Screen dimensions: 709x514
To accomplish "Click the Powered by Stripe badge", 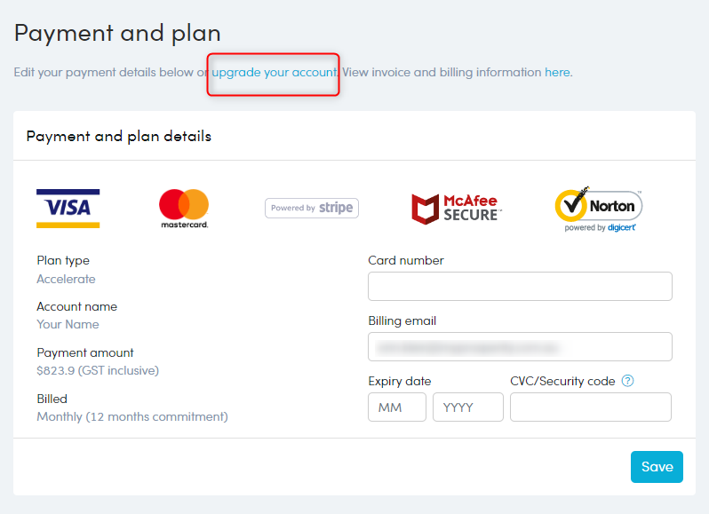I will 312,209.
